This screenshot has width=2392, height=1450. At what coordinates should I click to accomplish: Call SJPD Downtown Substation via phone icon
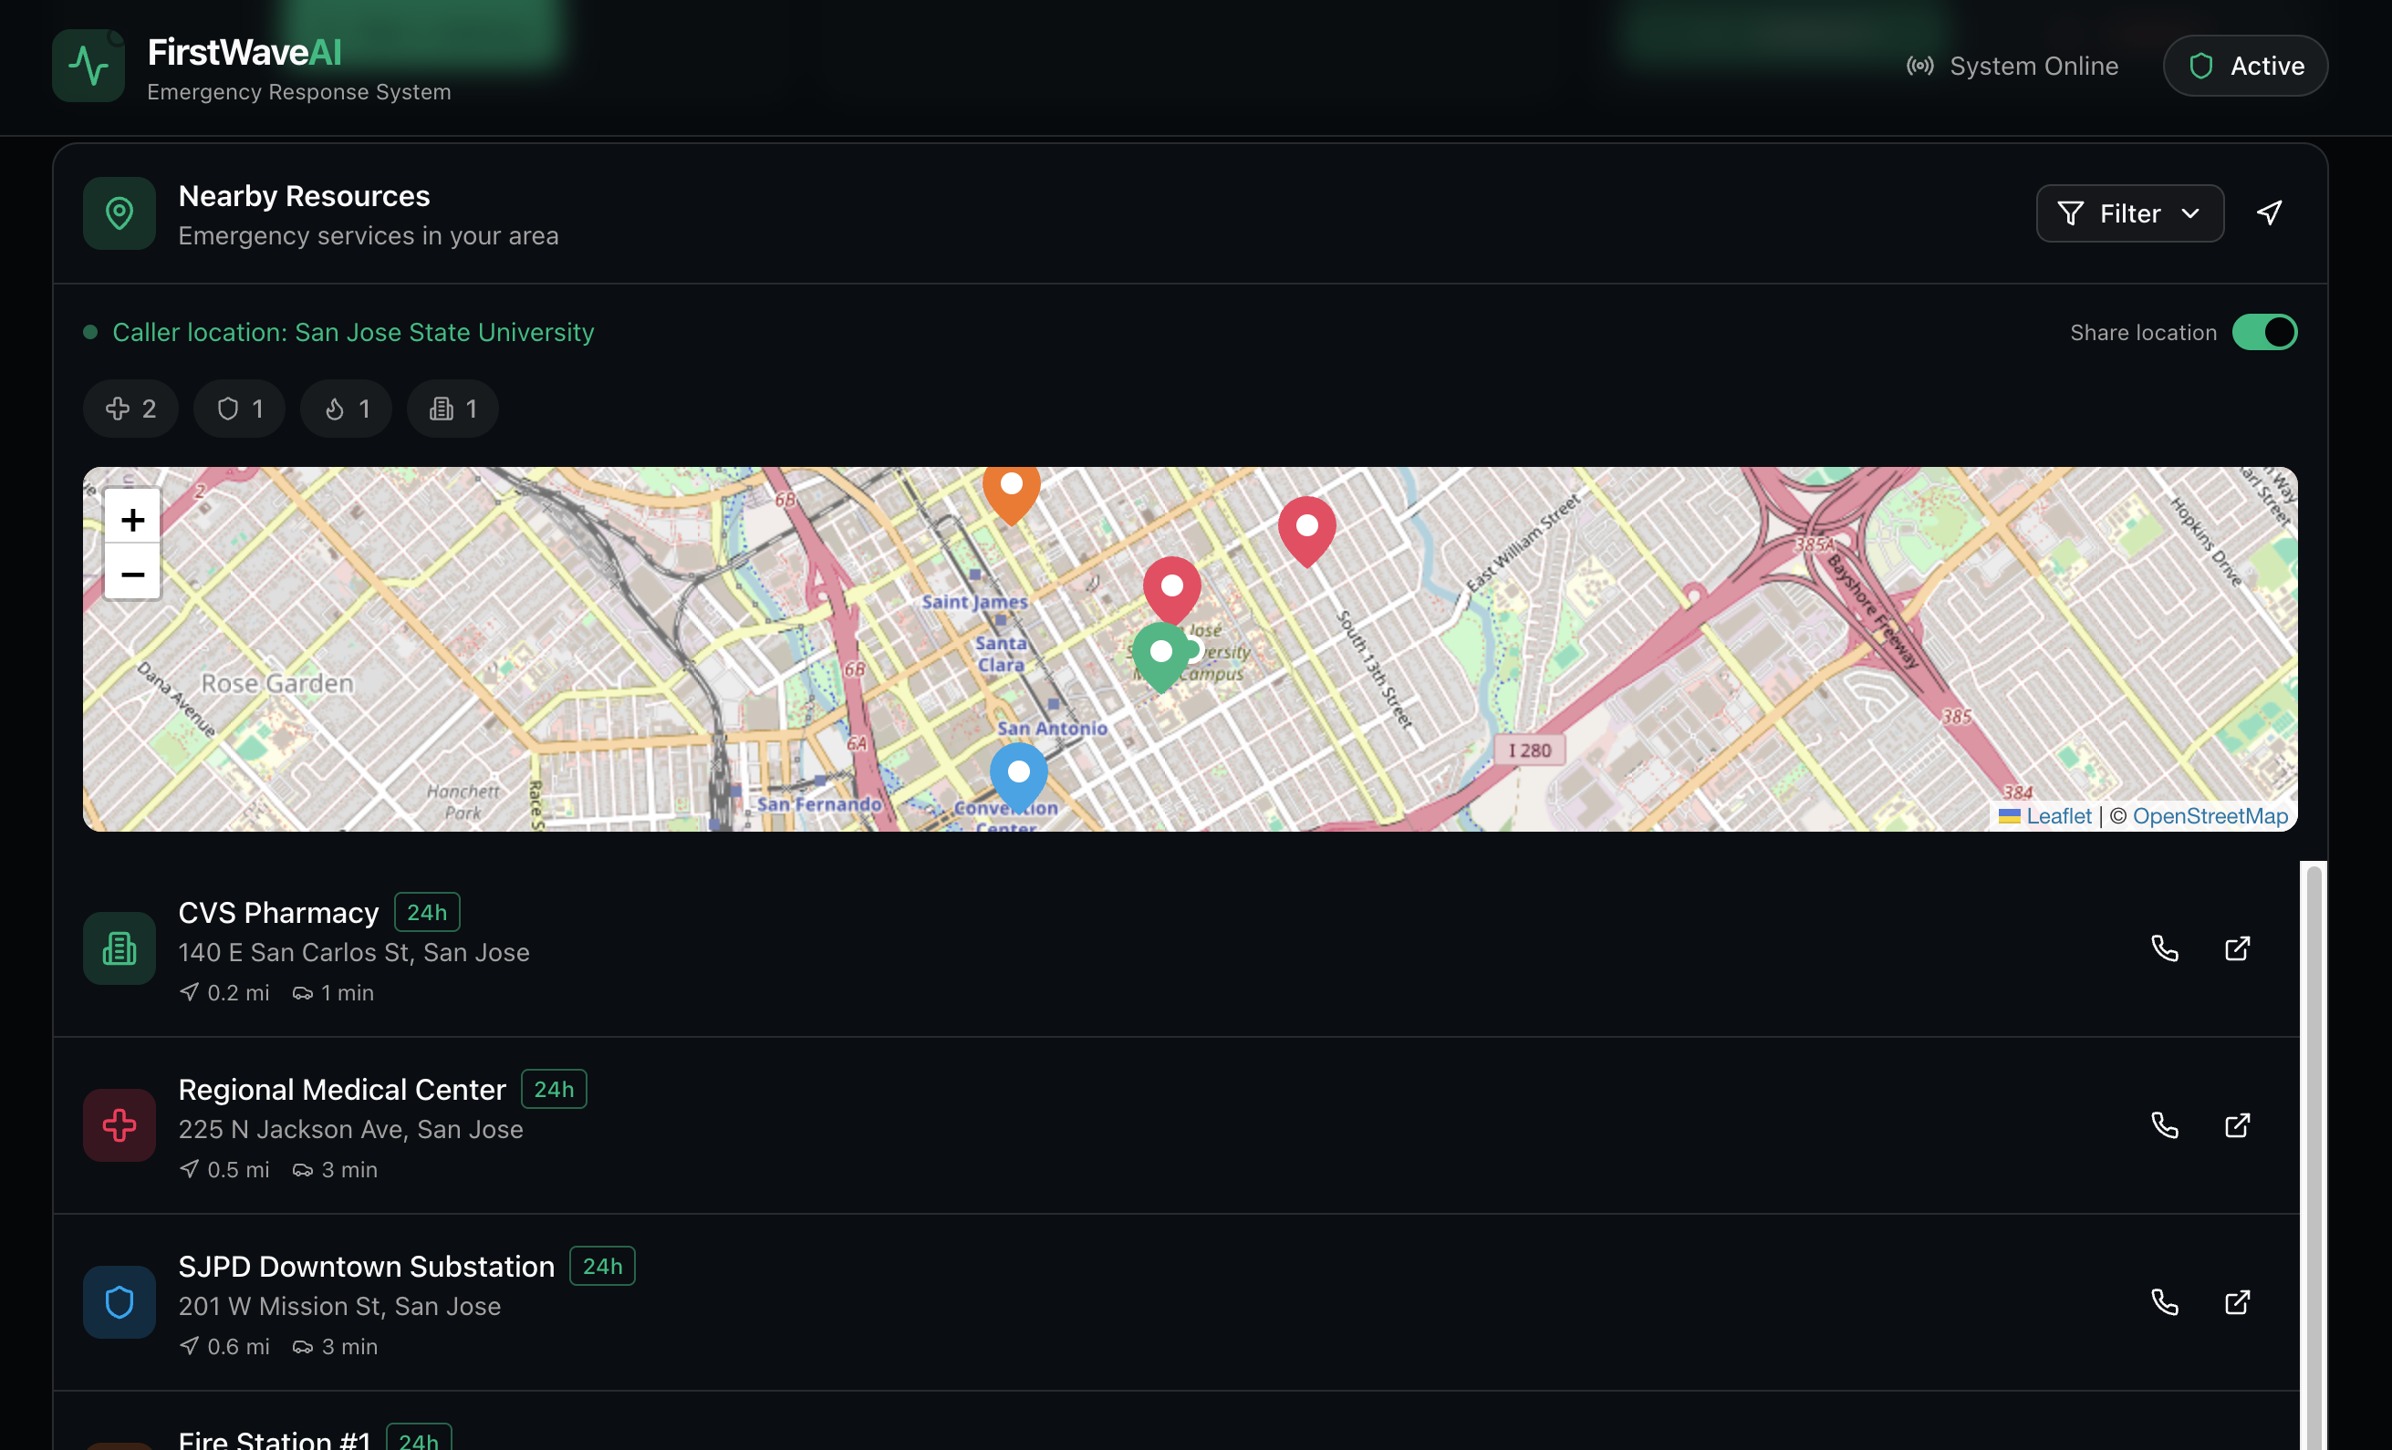pyautogui.click(x=2164, y=1301)
